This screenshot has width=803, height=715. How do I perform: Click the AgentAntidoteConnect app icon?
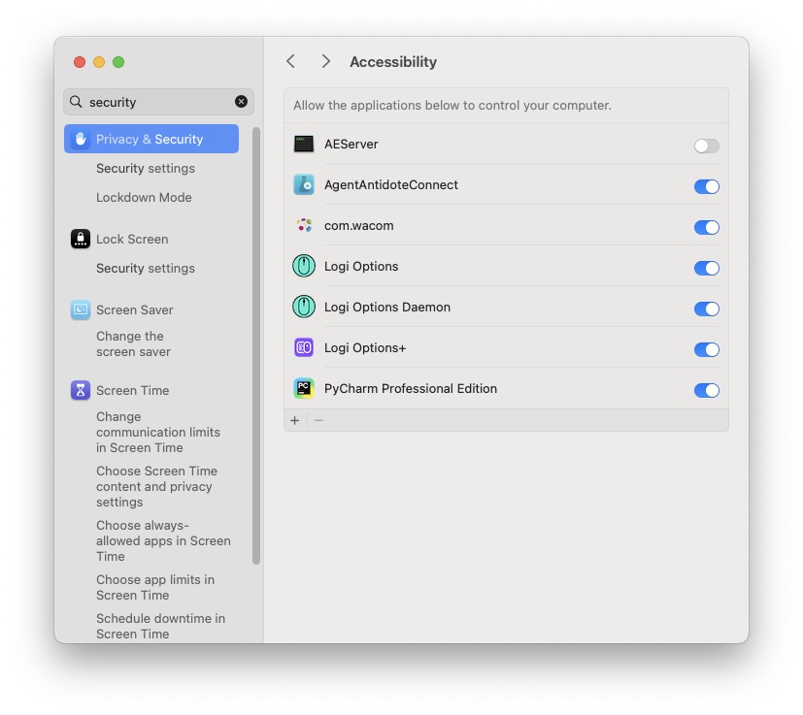pos(304,184)
